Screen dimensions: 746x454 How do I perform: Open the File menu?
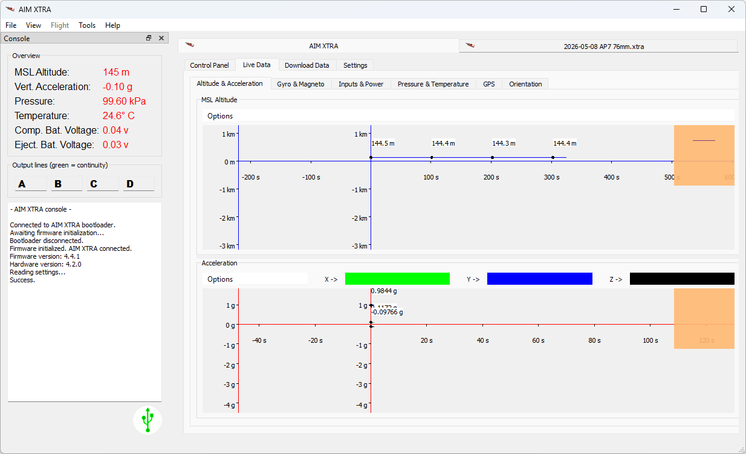(x=11, y=25)
